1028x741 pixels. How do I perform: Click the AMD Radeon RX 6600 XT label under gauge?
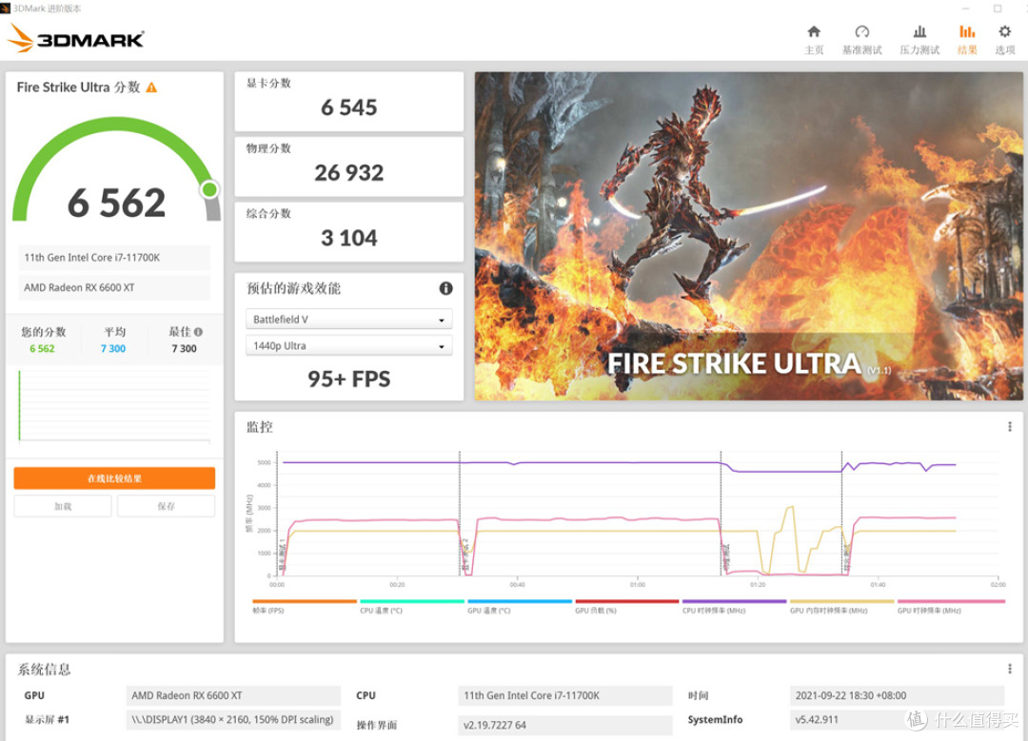click(x=114, y=287)
